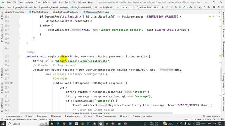Open the Structure sidebar panel
This screenshot has height=126, width=225.
coord(2,73)
